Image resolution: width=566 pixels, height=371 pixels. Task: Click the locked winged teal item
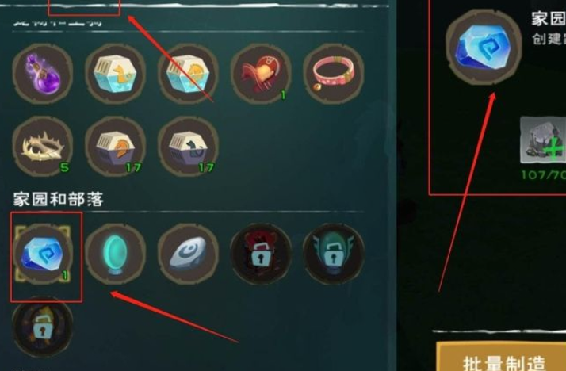click(334, 254)
